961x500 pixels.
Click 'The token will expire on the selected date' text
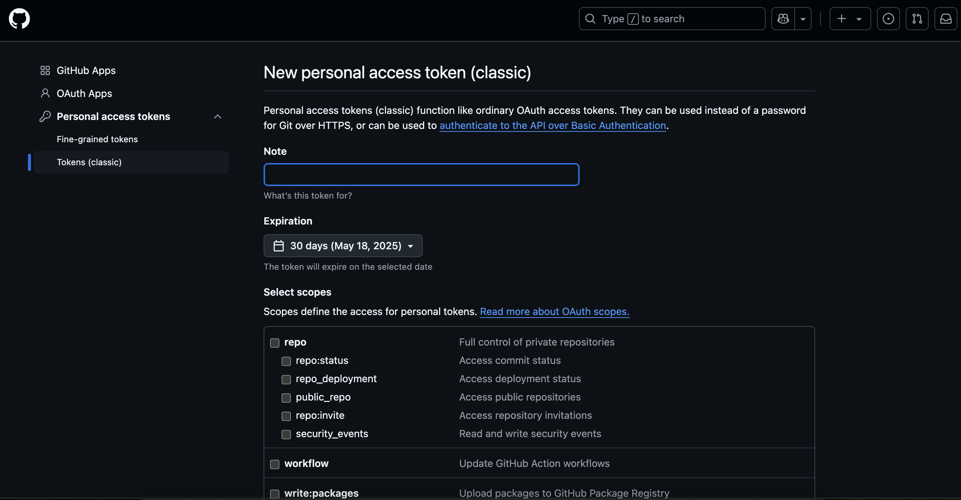(x=348, y=267)
